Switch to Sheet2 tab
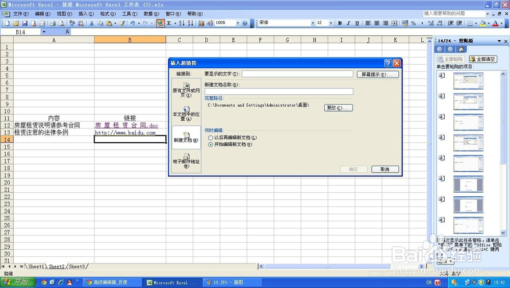 pos(57,267)
